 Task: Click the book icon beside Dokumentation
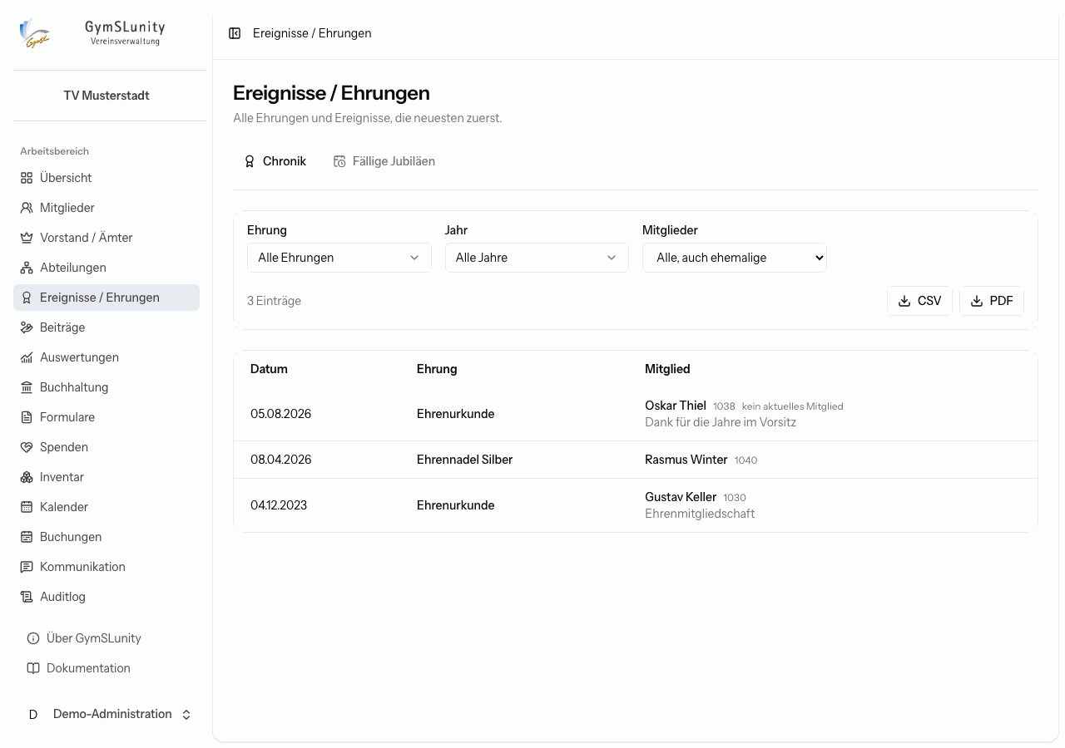coord(33,668)
